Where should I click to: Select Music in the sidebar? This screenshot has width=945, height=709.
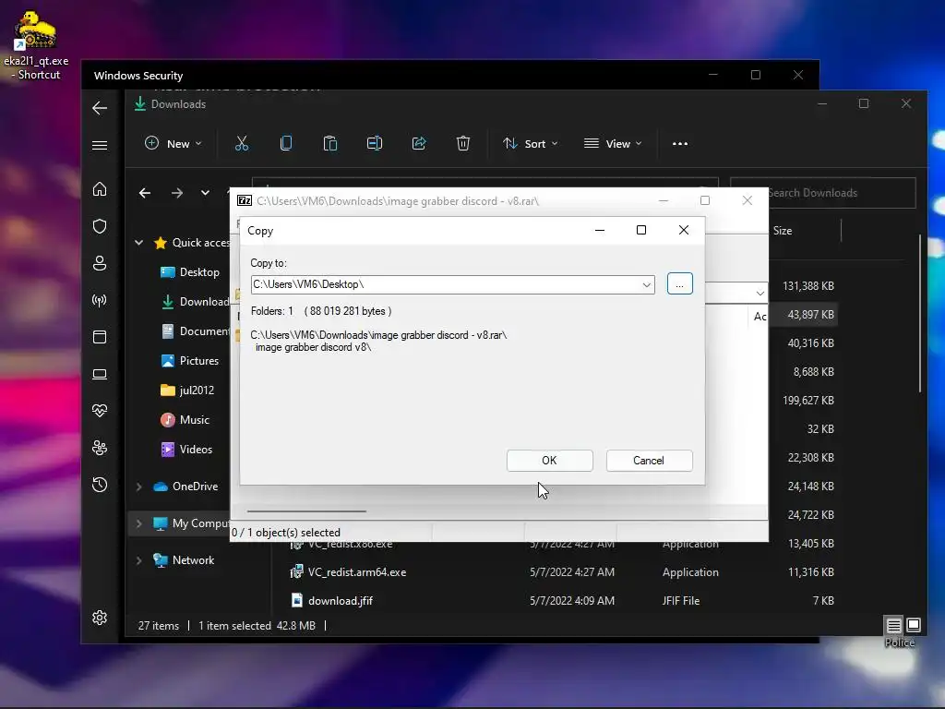(185, 420)
